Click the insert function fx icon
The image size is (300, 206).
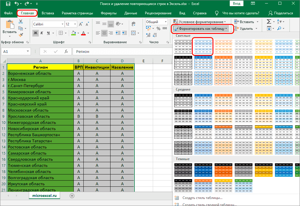tap(66, 51)
